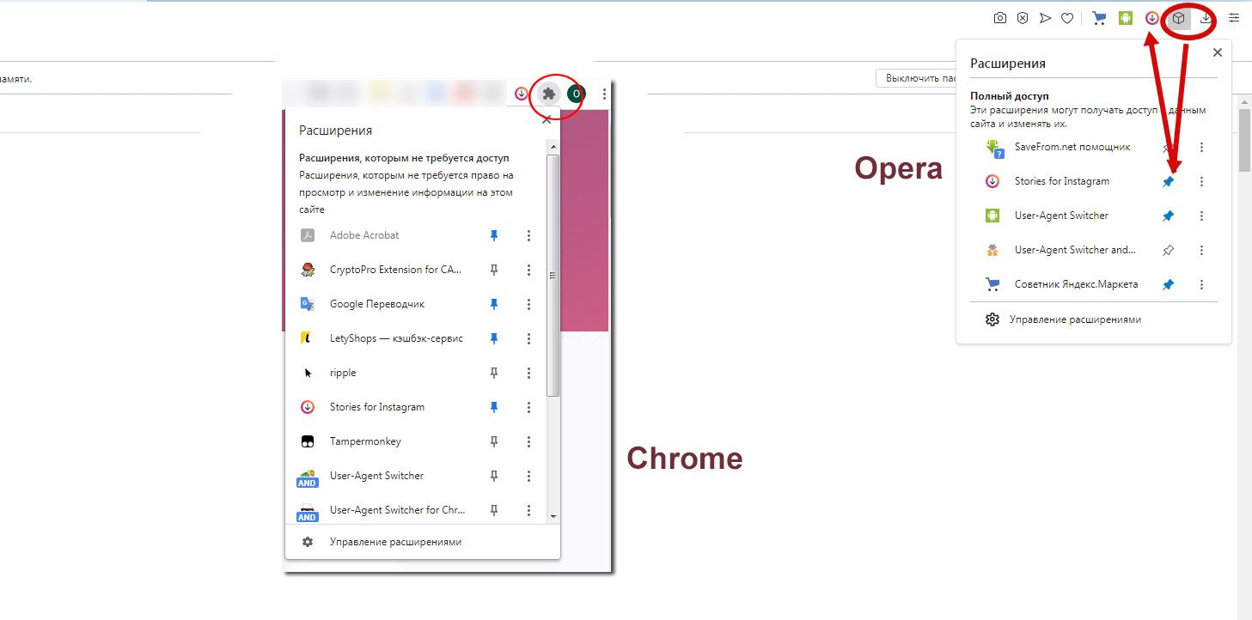Click the Chrome puzzle piece extensions icon
Screen dimensions: 1252x620
[x=549, y=94]
